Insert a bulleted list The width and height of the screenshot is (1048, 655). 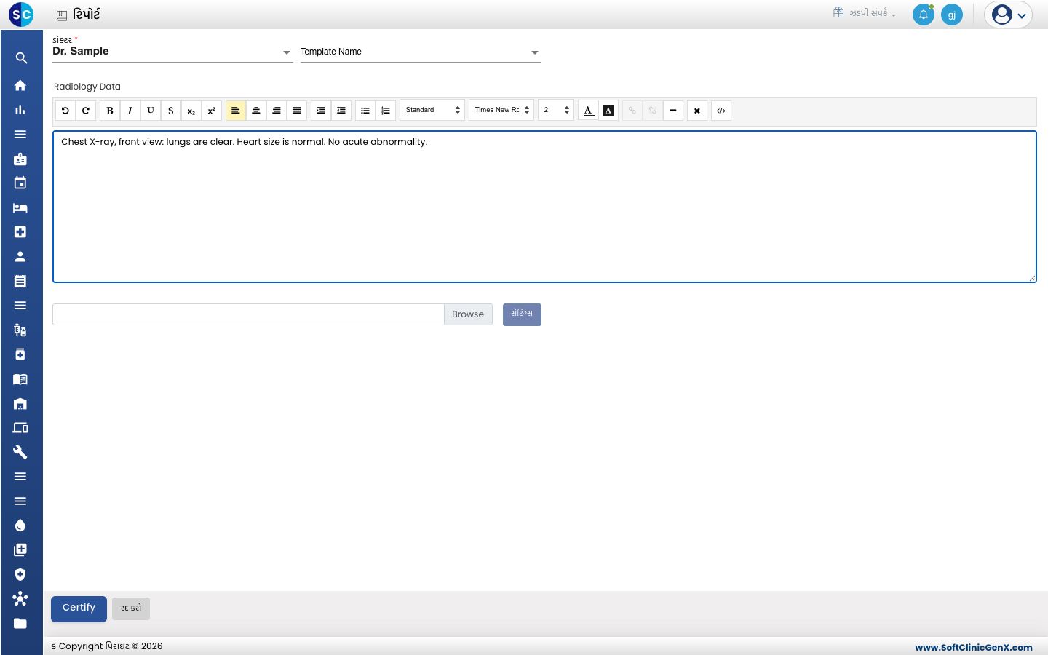pos(365,111)
